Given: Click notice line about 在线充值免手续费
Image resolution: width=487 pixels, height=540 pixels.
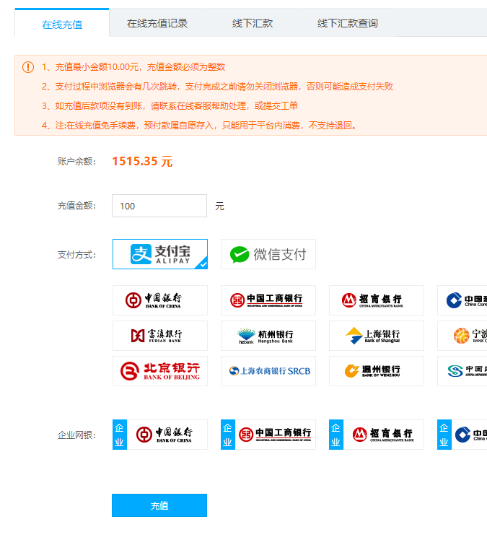Looking at the screenshot, I should pos(199,125).
